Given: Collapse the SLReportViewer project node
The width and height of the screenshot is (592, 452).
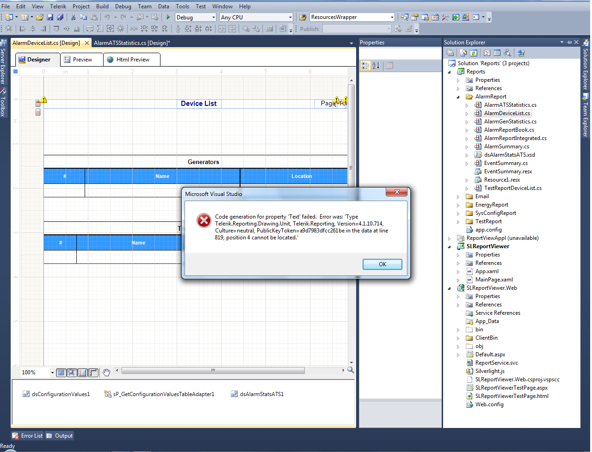Looking at the screenshot, I should click(450, 247).
